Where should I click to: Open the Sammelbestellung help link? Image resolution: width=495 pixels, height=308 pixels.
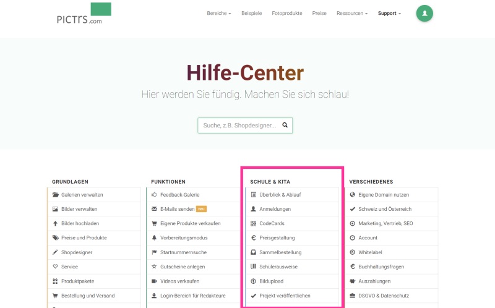tap(280, 252)
